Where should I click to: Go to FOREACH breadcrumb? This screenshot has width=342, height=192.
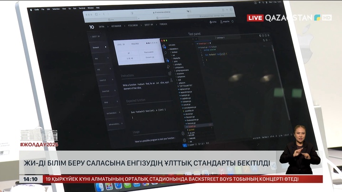coord(163,24)
